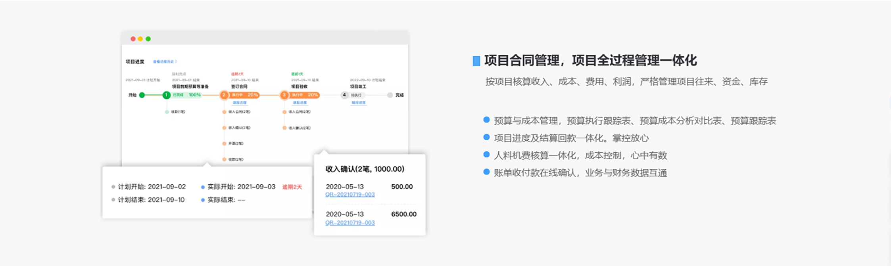Click the 项目进度 section heading
The width and height of the screenshot is (891, 266).
click(x=135, y=62)
